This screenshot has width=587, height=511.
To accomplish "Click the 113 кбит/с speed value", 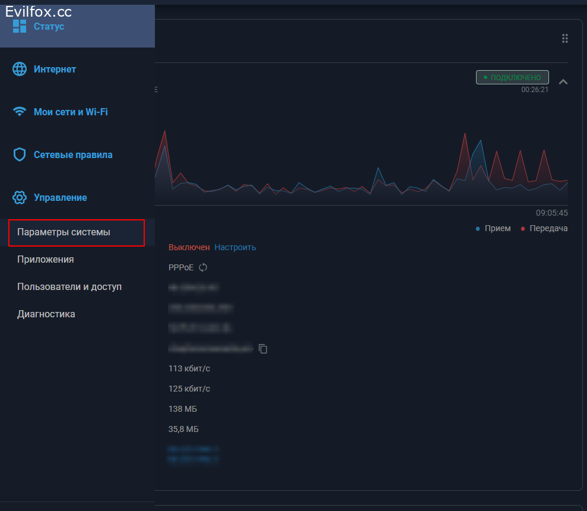I will pos(189,368).
